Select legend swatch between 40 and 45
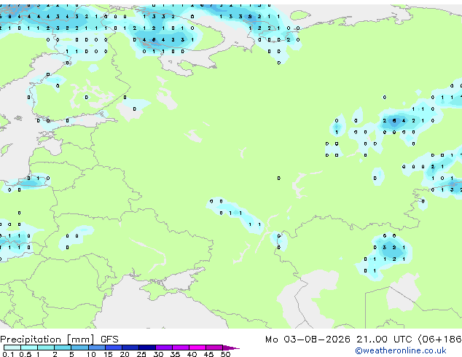Viewport: 462px width, 357px height. tap(197, 348)
